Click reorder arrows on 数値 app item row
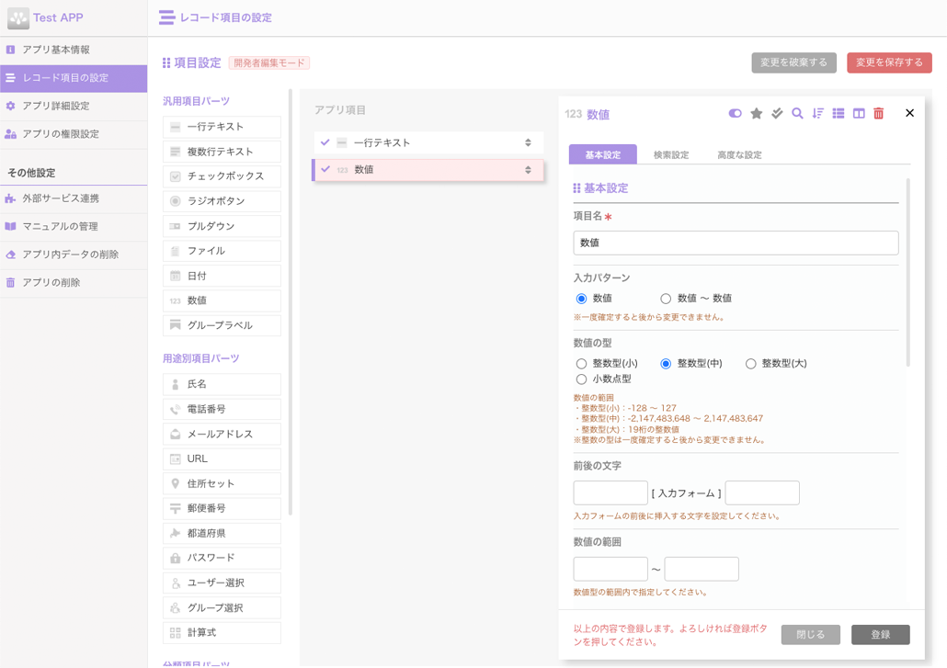The height and width of the screenshot is (668, 947). 528,170
